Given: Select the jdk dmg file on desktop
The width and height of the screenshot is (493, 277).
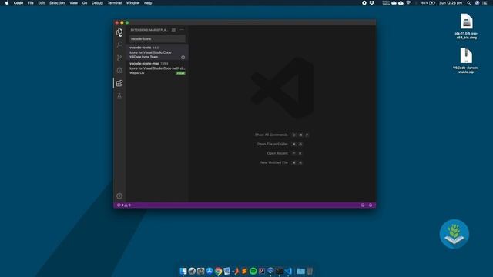Looking at the screenshot, I should (x=467, y=26).
